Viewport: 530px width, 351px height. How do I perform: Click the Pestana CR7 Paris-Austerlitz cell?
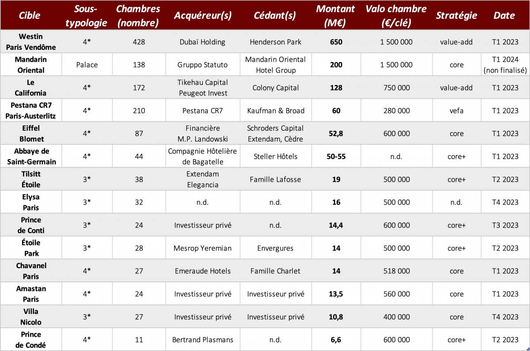[x=30, y=111]
